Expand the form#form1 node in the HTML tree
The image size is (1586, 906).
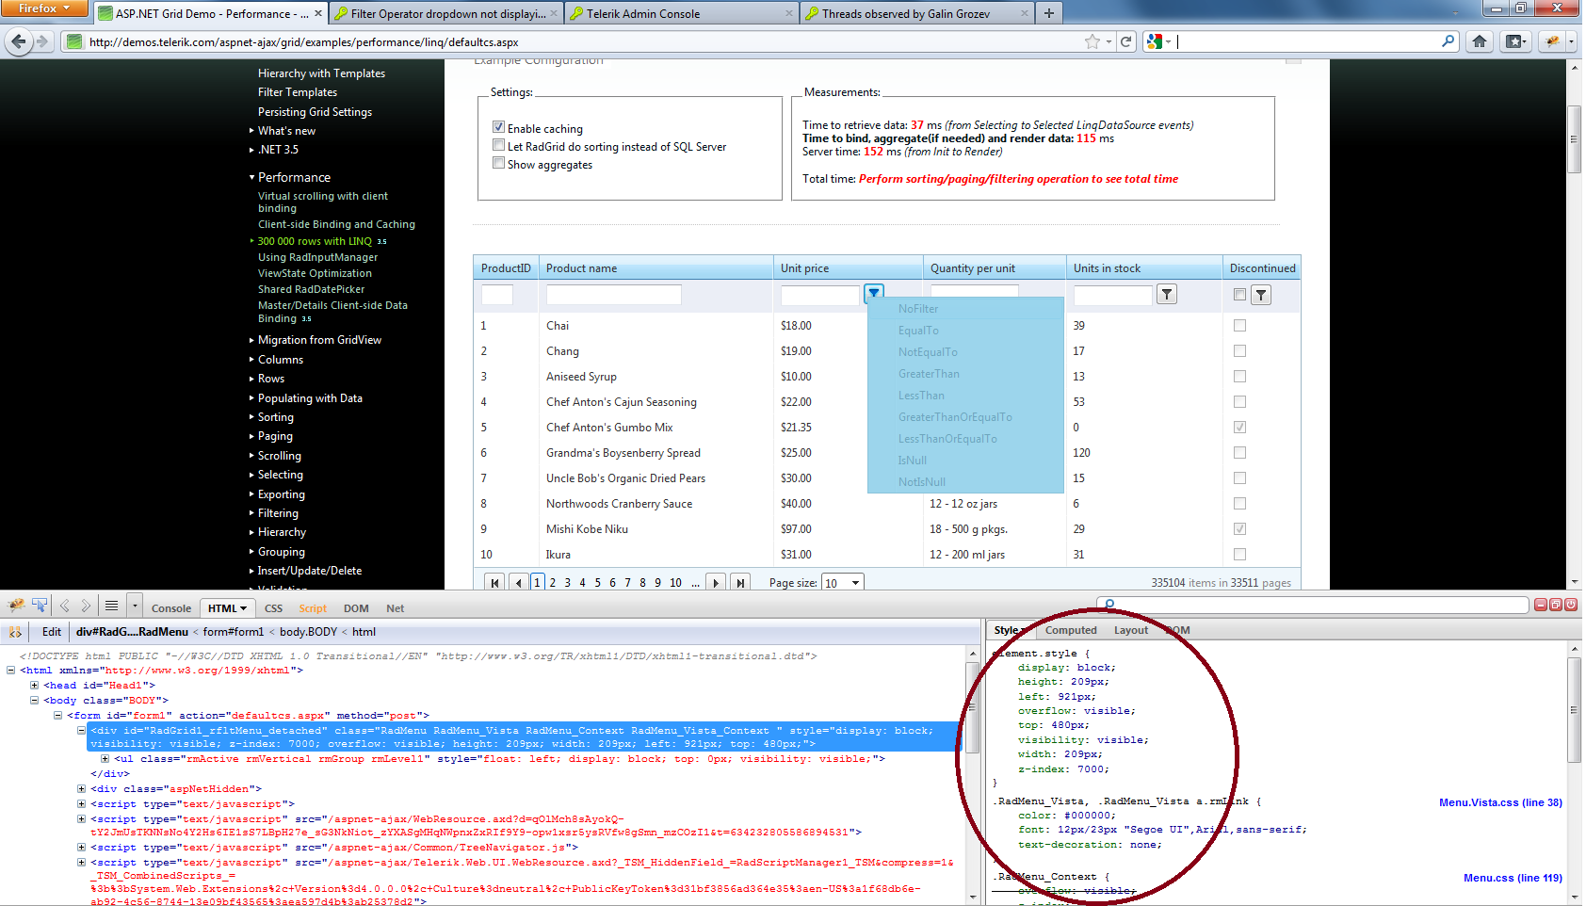coord(57,716)
